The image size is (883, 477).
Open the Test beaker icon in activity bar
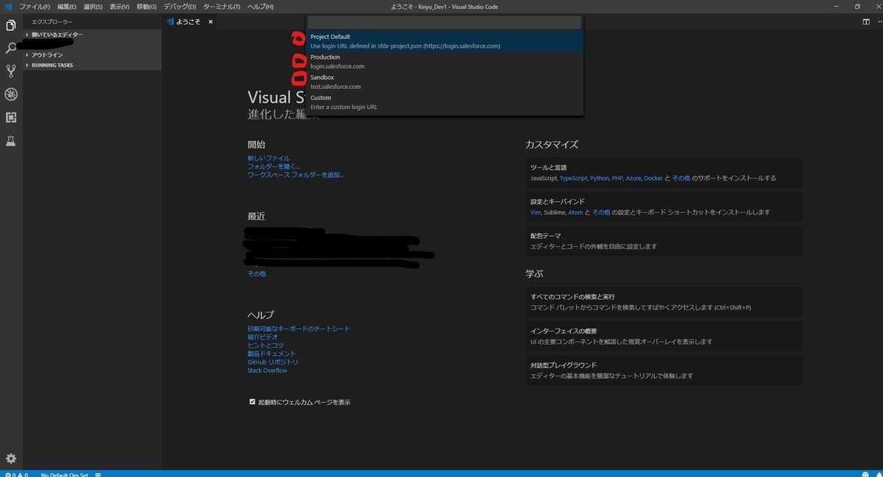[x=11, y=140]
